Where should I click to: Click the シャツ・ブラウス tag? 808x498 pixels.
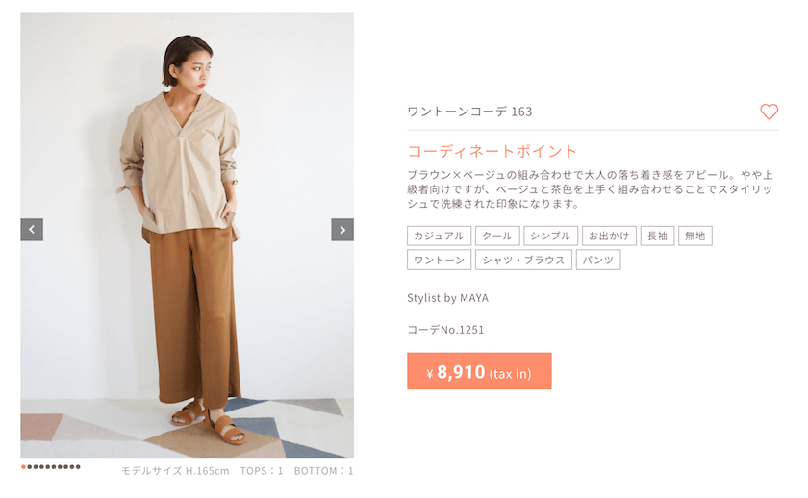(523, 261)
